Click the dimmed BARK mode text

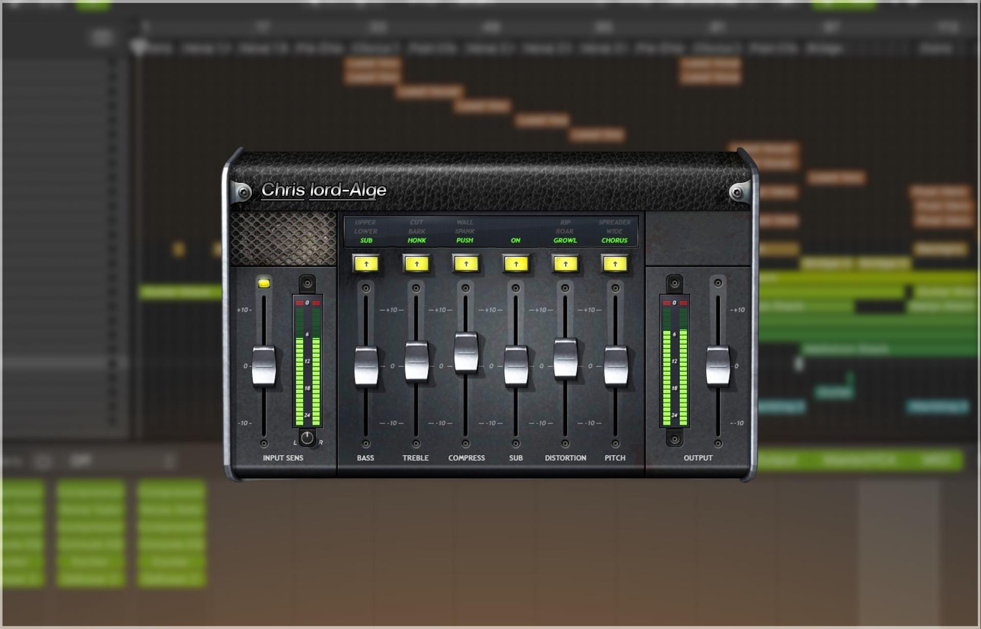[417, 231]
